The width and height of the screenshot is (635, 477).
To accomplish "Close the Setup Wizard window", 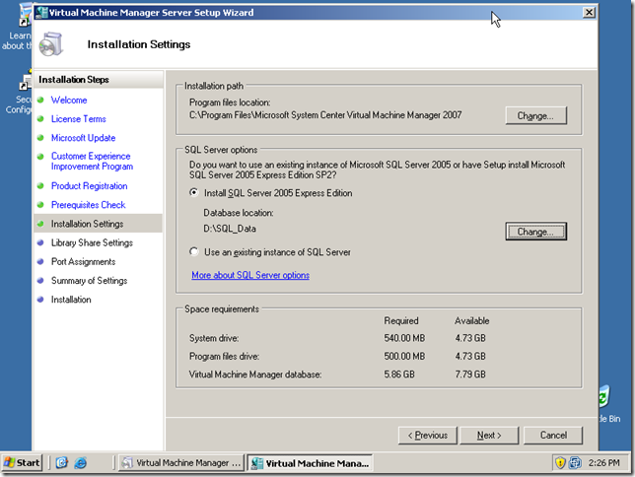I will click(589, 13).
